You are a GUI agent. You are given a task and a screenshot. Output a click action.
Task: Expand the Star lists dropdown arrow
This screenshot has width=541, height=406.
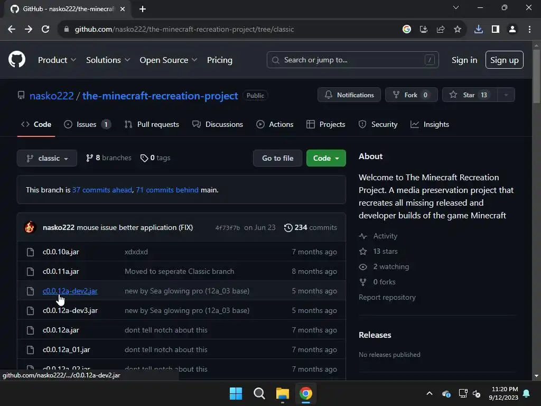506,95
